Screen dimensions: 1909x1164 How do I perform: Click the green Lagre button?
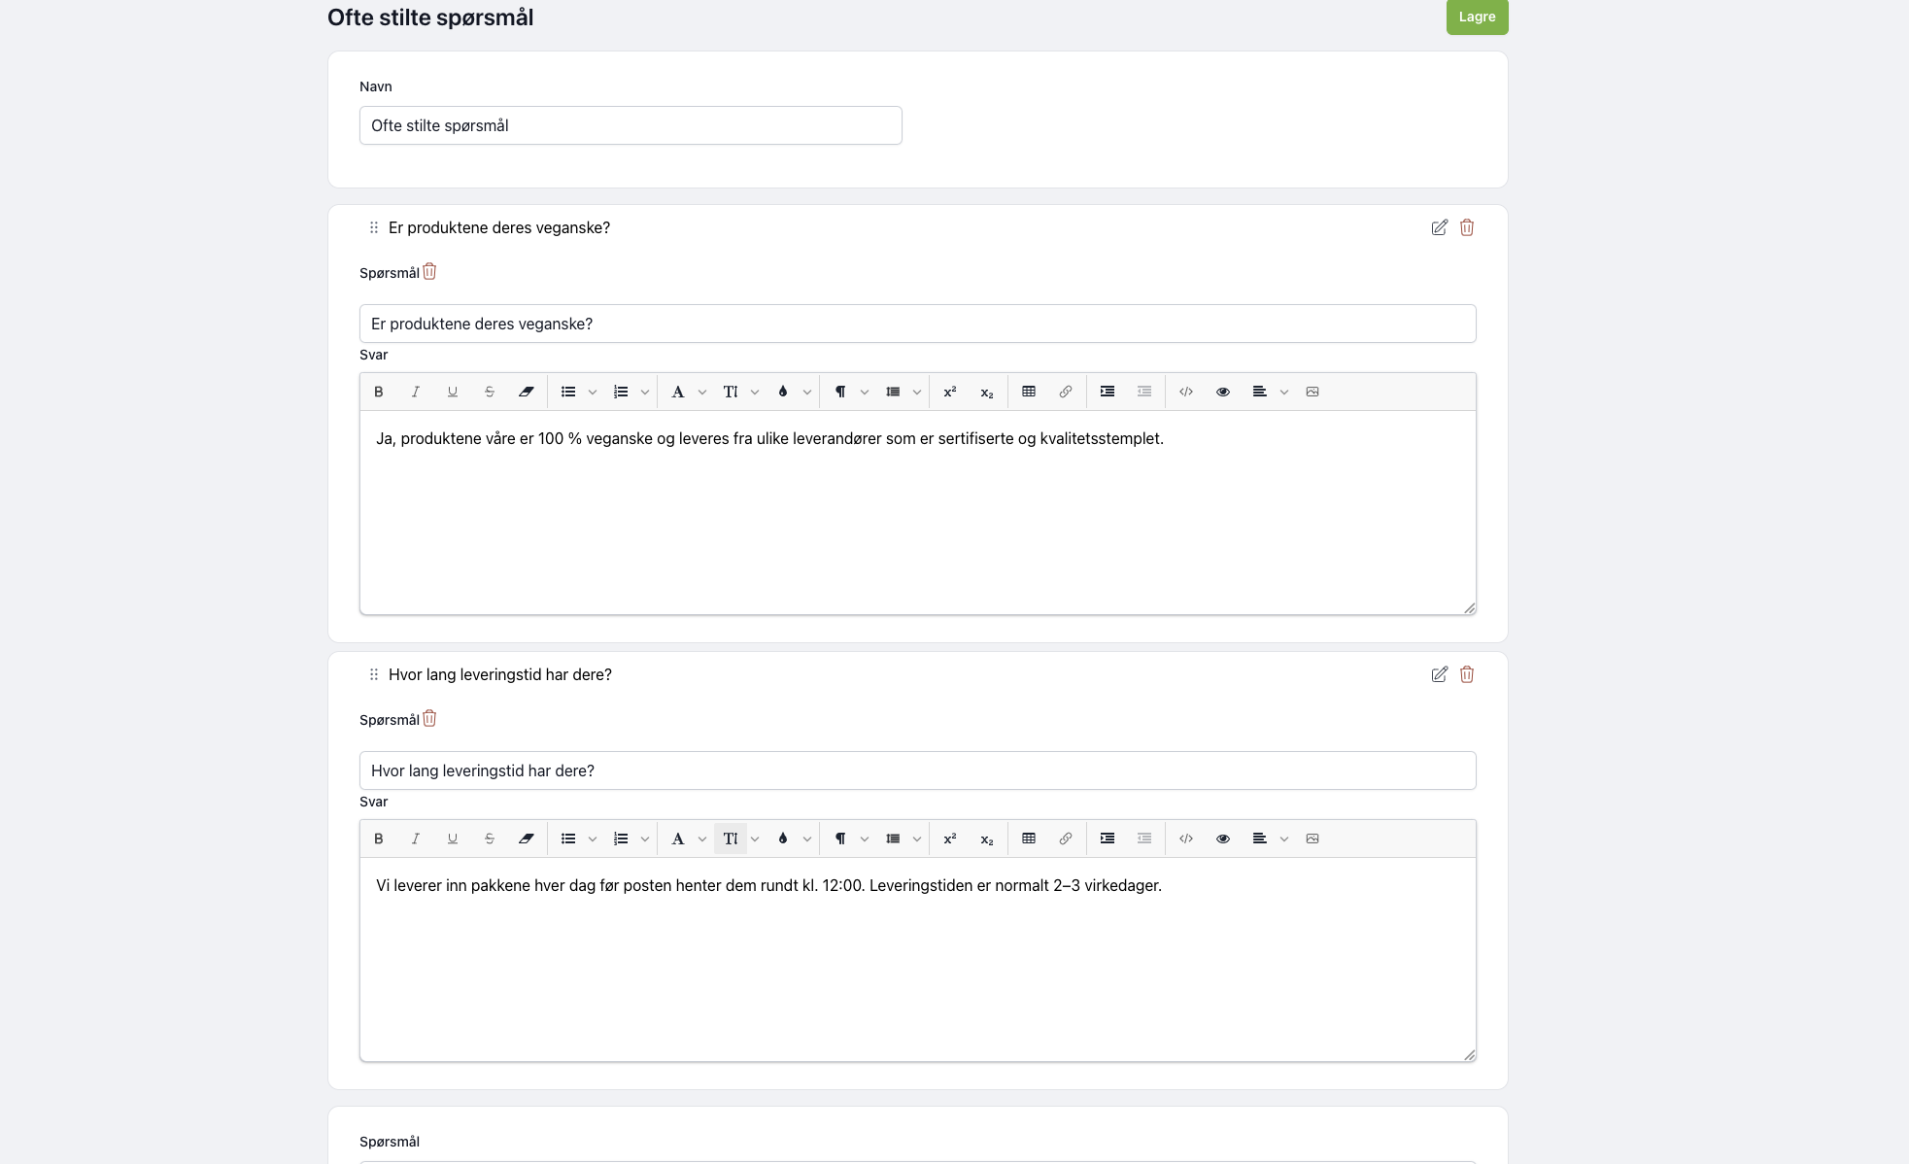(1477, 17)
